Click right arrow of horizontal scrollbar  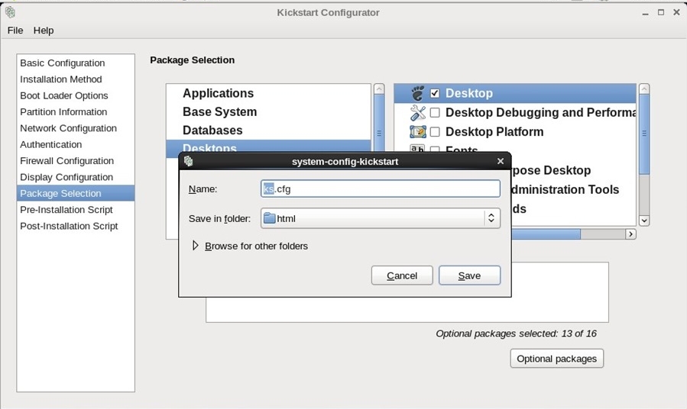point(630,234)
